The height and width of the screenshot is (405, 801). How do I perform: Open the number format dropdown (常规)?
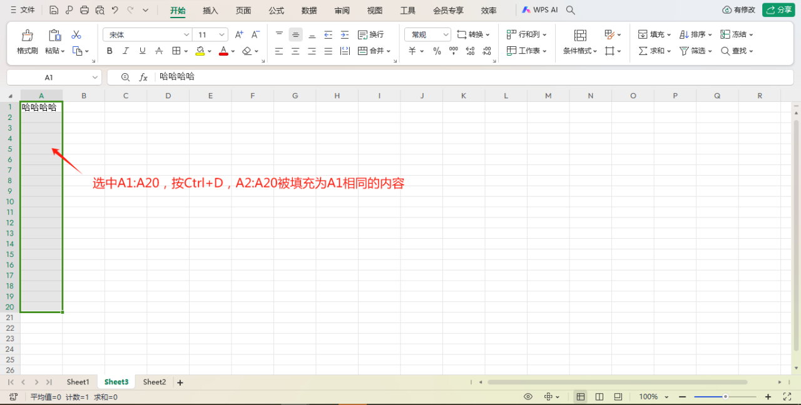[446, 35]
